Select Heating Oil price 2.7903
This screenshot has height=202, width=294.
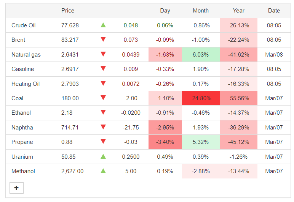click(70, 84)
